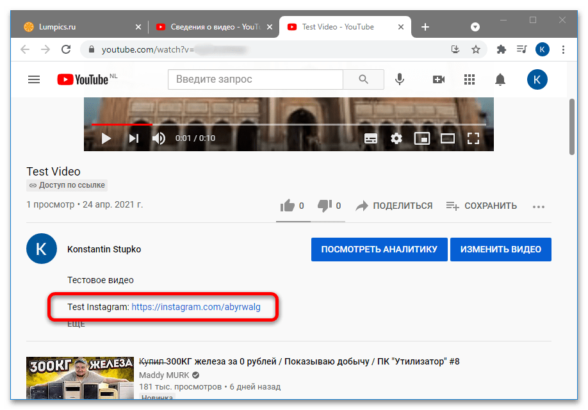Viewport: 588px width, 410px height.
Task: Click ПОСМОТРЕТЬ АНАЛИТИКУ button
Action: (379, 249)
